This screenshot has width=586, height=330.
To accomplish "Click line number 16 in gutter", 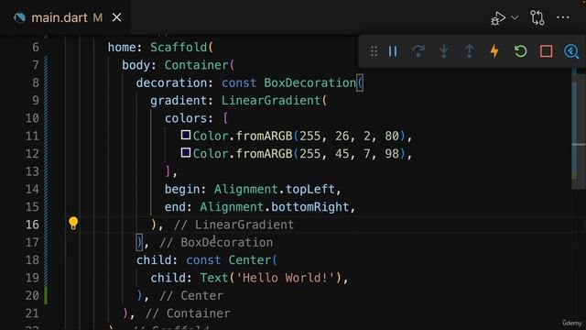I will click(32, 225).
